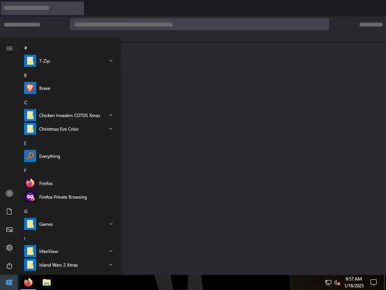The image size is (386, 290).
Task: Launch Firefox from the Start menu icon
Action: coord(30,183)
